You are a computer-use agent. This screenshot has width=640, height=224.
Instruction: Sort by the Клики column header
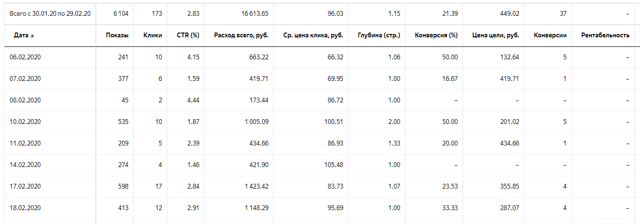(152, 35)
